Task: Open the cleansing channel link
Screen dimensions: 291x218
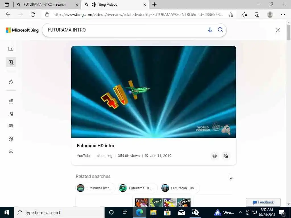Action: pyautogui.click(x=105, y=156)
